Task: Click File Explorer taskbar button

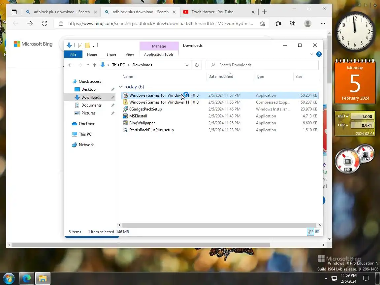Action: point(43,278)
